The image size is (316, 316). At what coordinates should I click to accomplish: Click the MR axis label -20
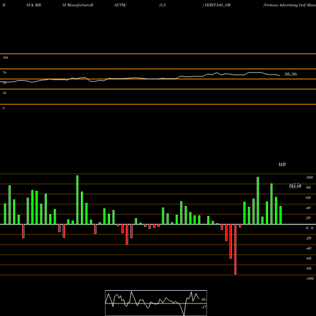(x=308, y=238)
